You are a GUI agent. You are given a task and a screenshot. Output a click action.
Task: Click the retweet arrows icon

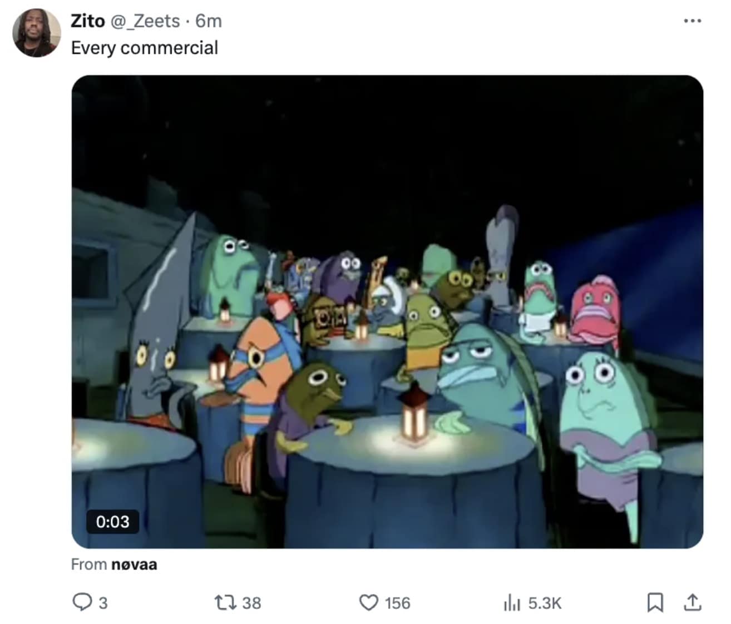225,602
